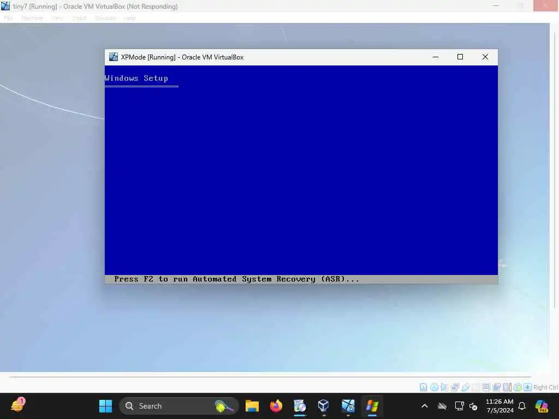
Task: Click the optical disk indicator in status bar
Action: point(434,387)
